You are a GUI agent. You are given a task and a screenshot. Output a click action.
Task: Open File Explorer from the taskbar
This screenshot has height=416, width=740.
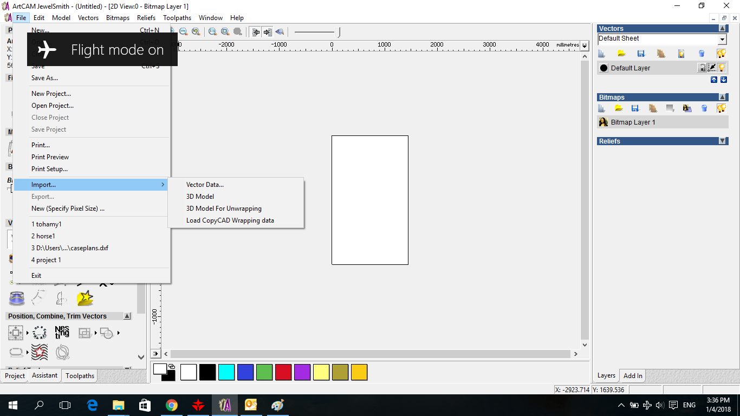click(x=118, y=405)
